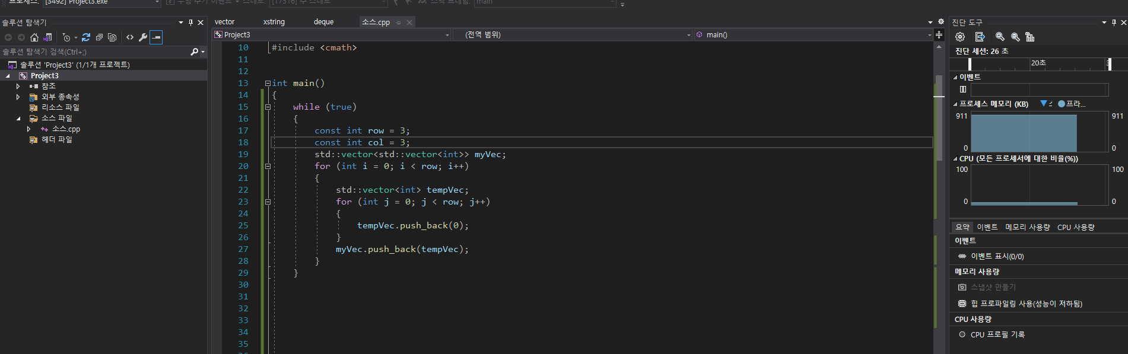Click the View Code angle-brackets icon

pyautogui.click(x=130, y=37)
